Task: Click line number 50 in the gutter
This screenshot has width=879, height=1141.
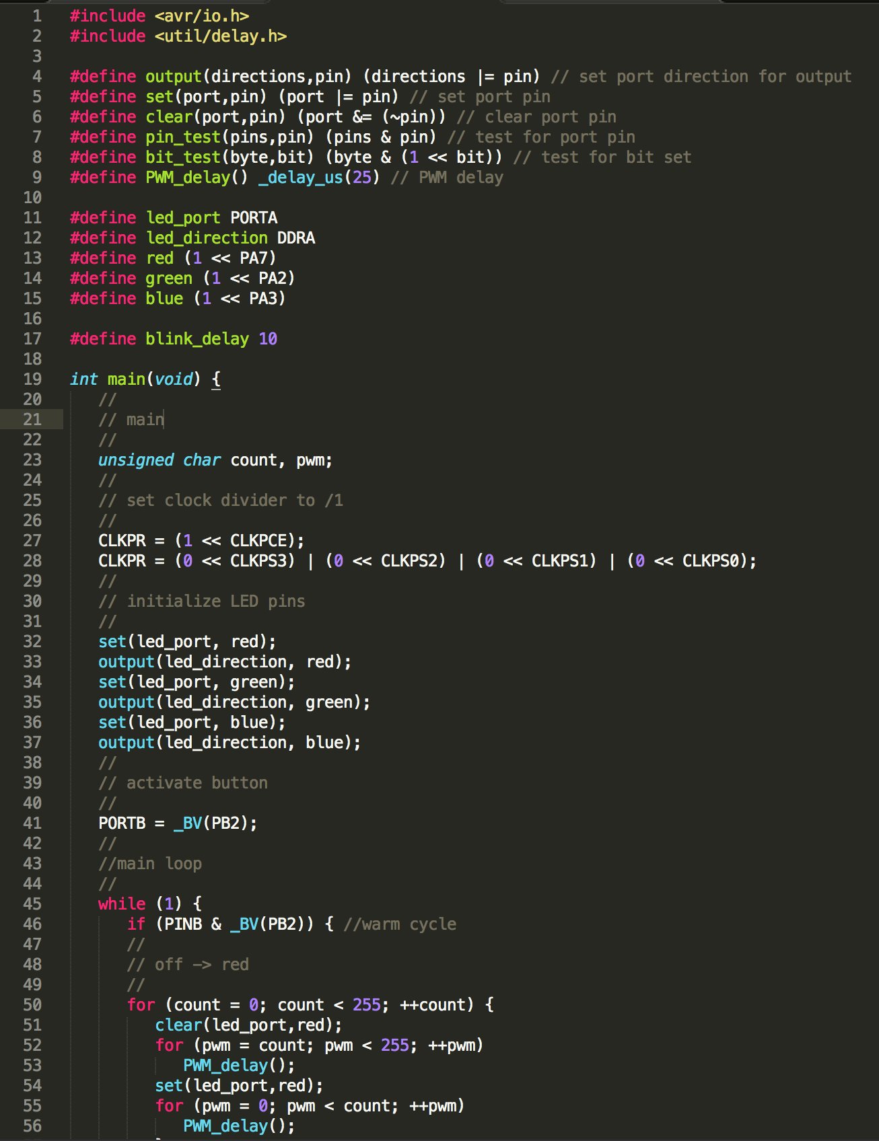Action: pos(32,1005)
